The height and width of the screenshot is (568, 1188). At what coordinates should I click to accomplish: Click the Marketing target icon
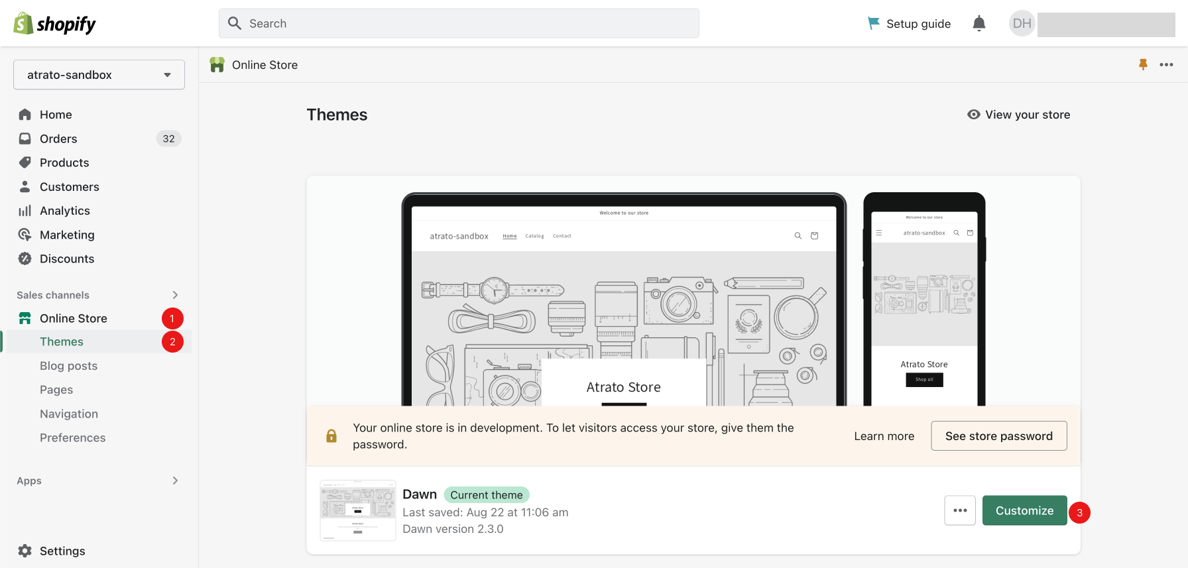pyautogui.click(x=25, y=235)
